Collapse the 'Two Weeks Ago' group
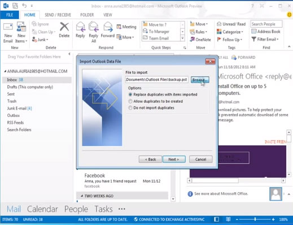This screenshot has width=293, height=225. (x=82, y=196)
